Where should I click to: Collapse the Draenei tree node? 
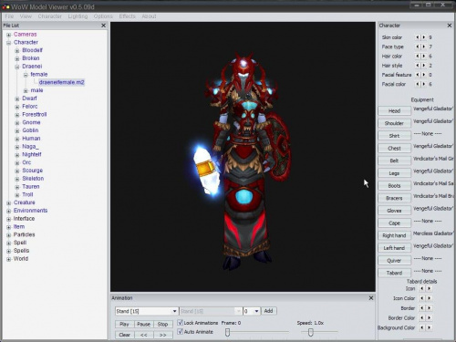pyautogui.click(x=17, y=67)
